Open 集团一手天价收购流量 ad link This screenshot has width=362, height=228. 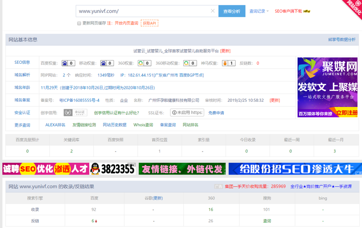tap(256, 186)
